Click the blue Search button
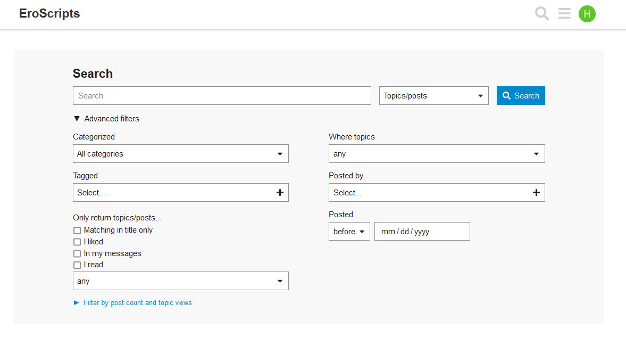 [x=521, y=95]
